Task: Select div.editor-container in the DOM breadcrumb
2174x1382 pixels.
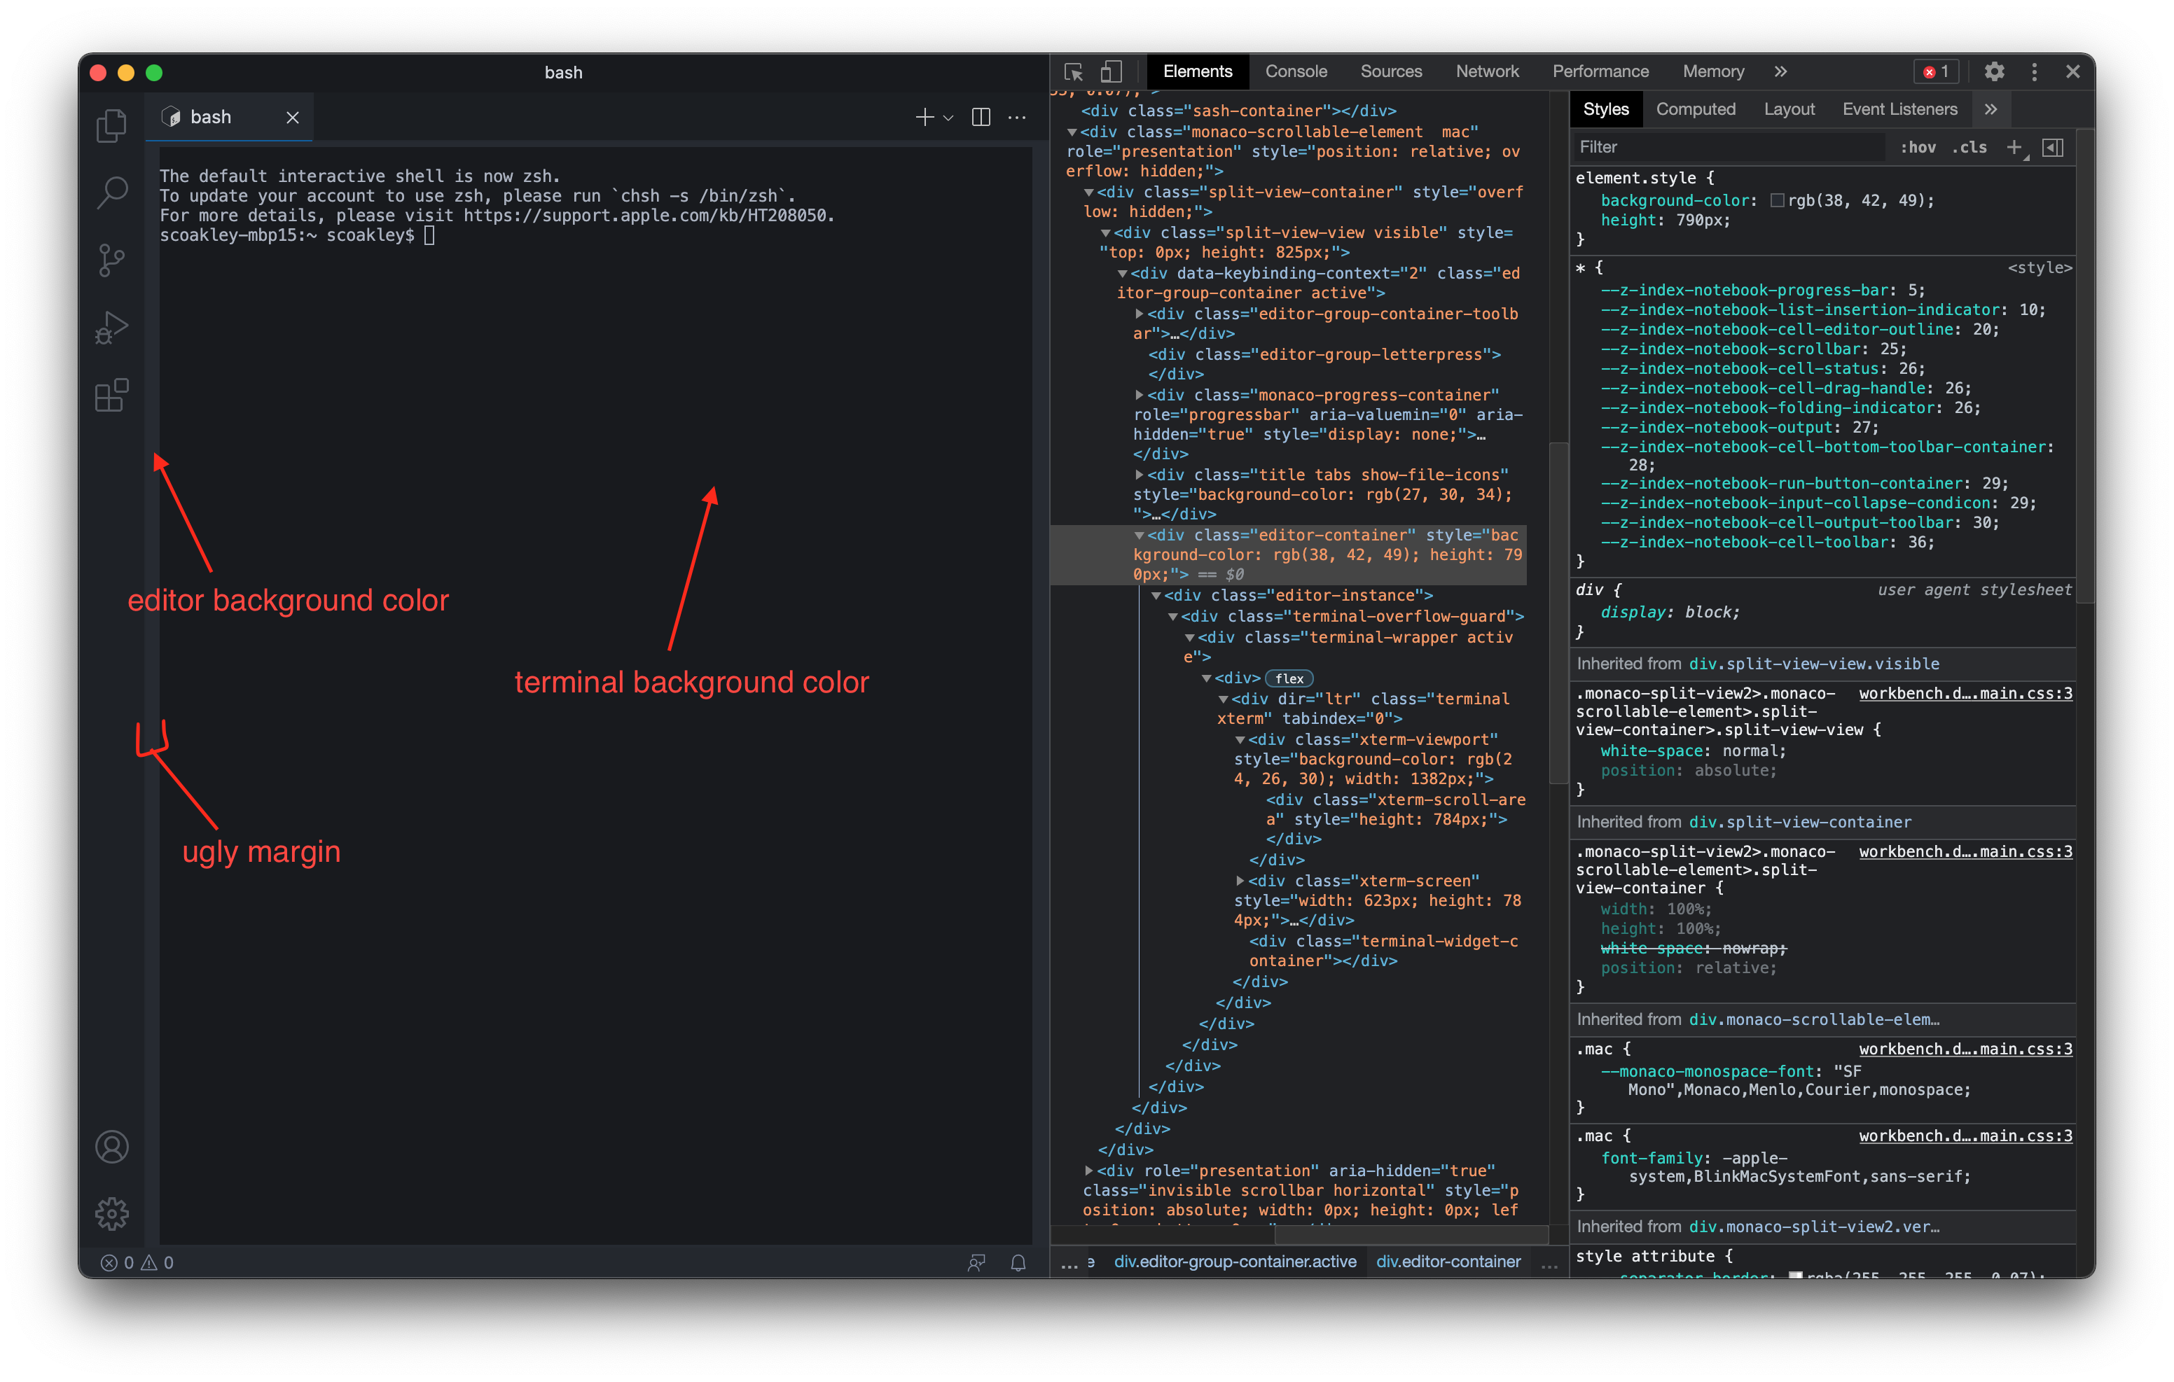Action: 1448,1262
